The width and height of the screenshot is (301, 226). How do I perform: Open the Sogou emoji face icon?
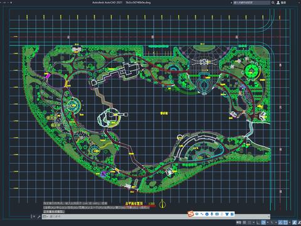[x=207, y=214]
